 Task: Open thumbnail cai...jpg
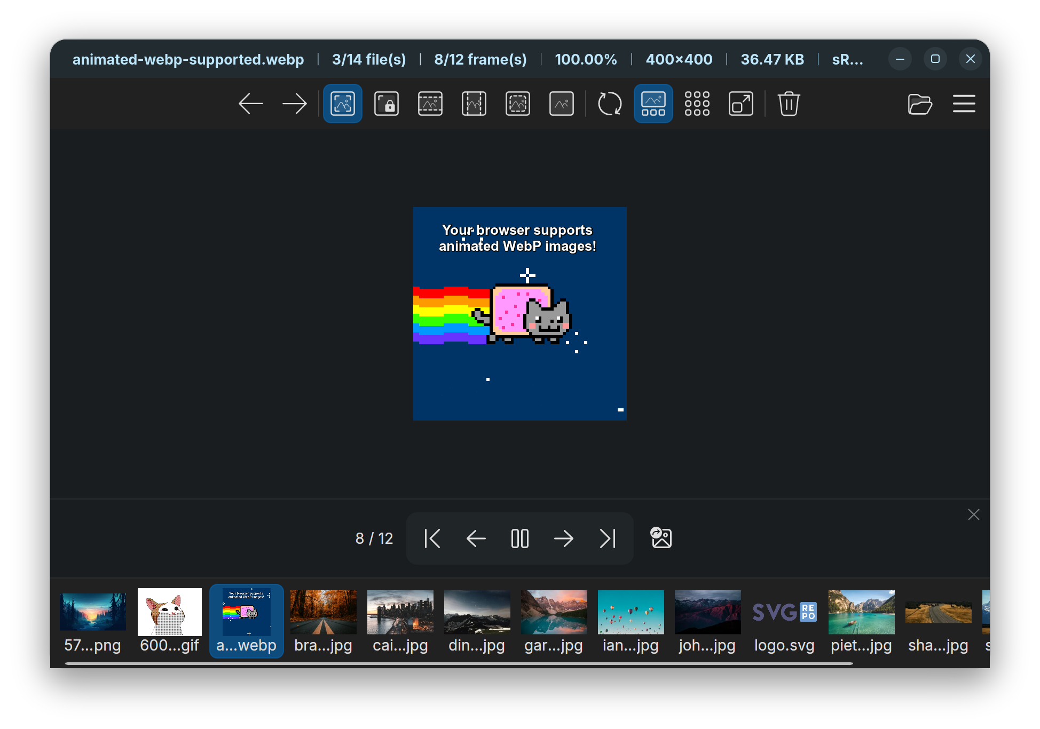click(x=400, y=621)
